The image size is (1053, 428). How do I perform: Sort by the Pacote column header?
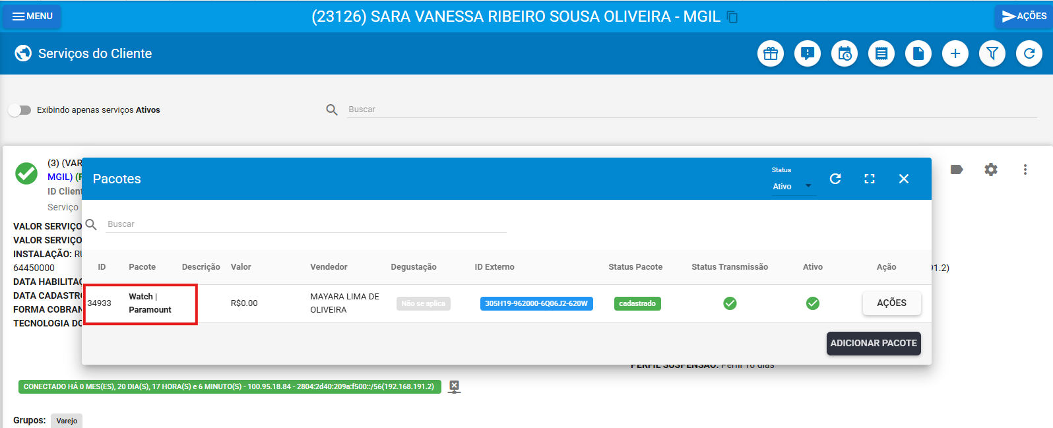click(142, 267)
